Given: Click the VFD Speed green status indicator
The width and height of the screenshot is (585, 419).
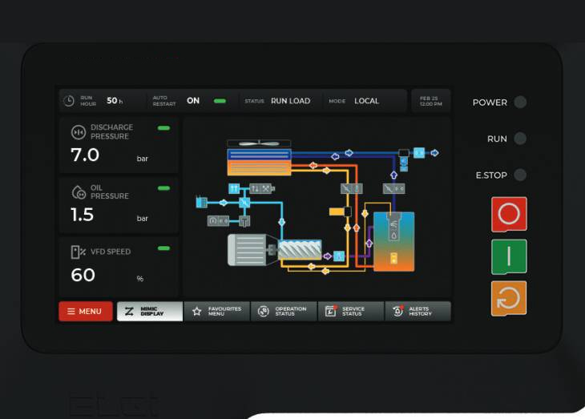Looking at the screenshot, I should [x=163, y=248].
